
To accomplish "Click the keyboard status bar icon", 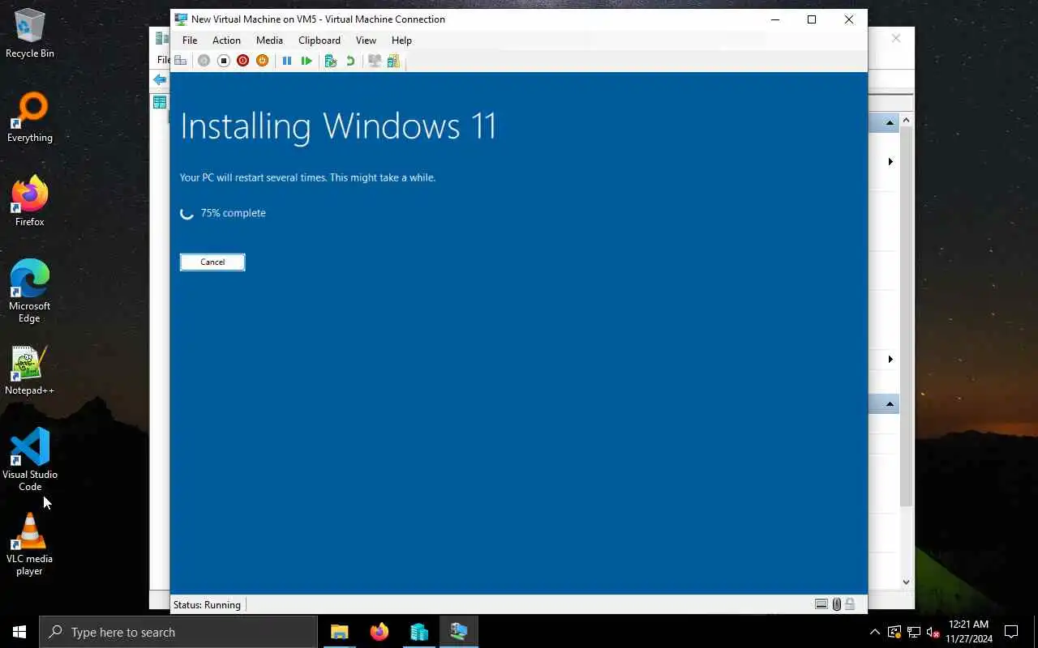I will point(821,604).
